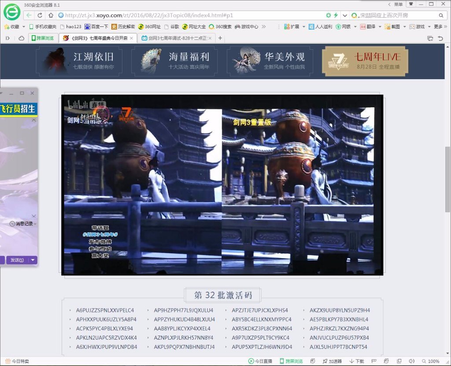Open the 截图 screenshot dropdown
451x366 pixels.
[x=404, y=27]
